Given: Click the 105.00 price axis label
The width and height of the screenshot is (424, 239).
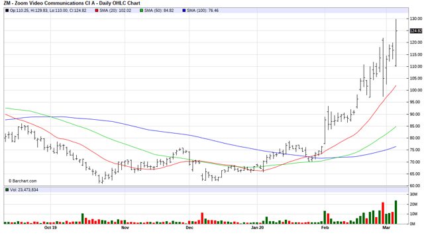Looking at the screenshot, I should point(416,78).
